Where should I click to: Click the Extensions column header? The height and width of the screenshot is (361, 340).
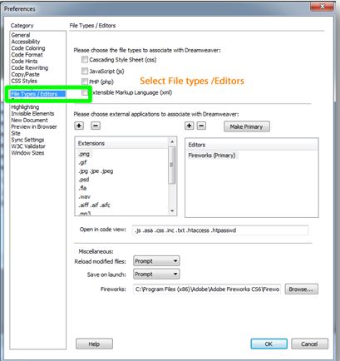coord(122,143)
